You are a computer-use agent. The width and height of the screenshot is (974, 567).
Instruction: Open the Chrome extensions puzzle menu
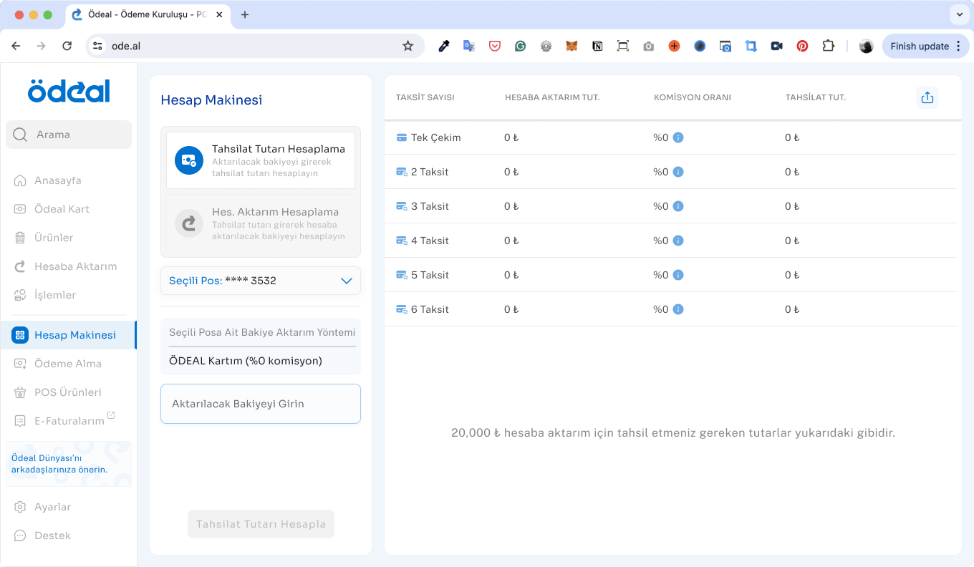828,46
